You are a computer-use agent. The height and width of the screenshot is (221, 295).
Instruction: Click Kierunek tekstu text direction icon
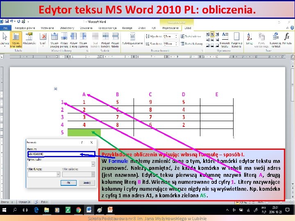click(x=225, y=40)
